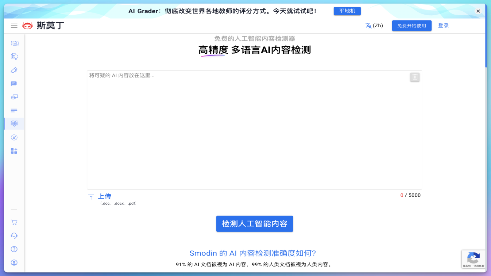The width and height of the screenshot is (491, 276).
Task: Clear the text with the trash icon
Action: coord(415,77)
